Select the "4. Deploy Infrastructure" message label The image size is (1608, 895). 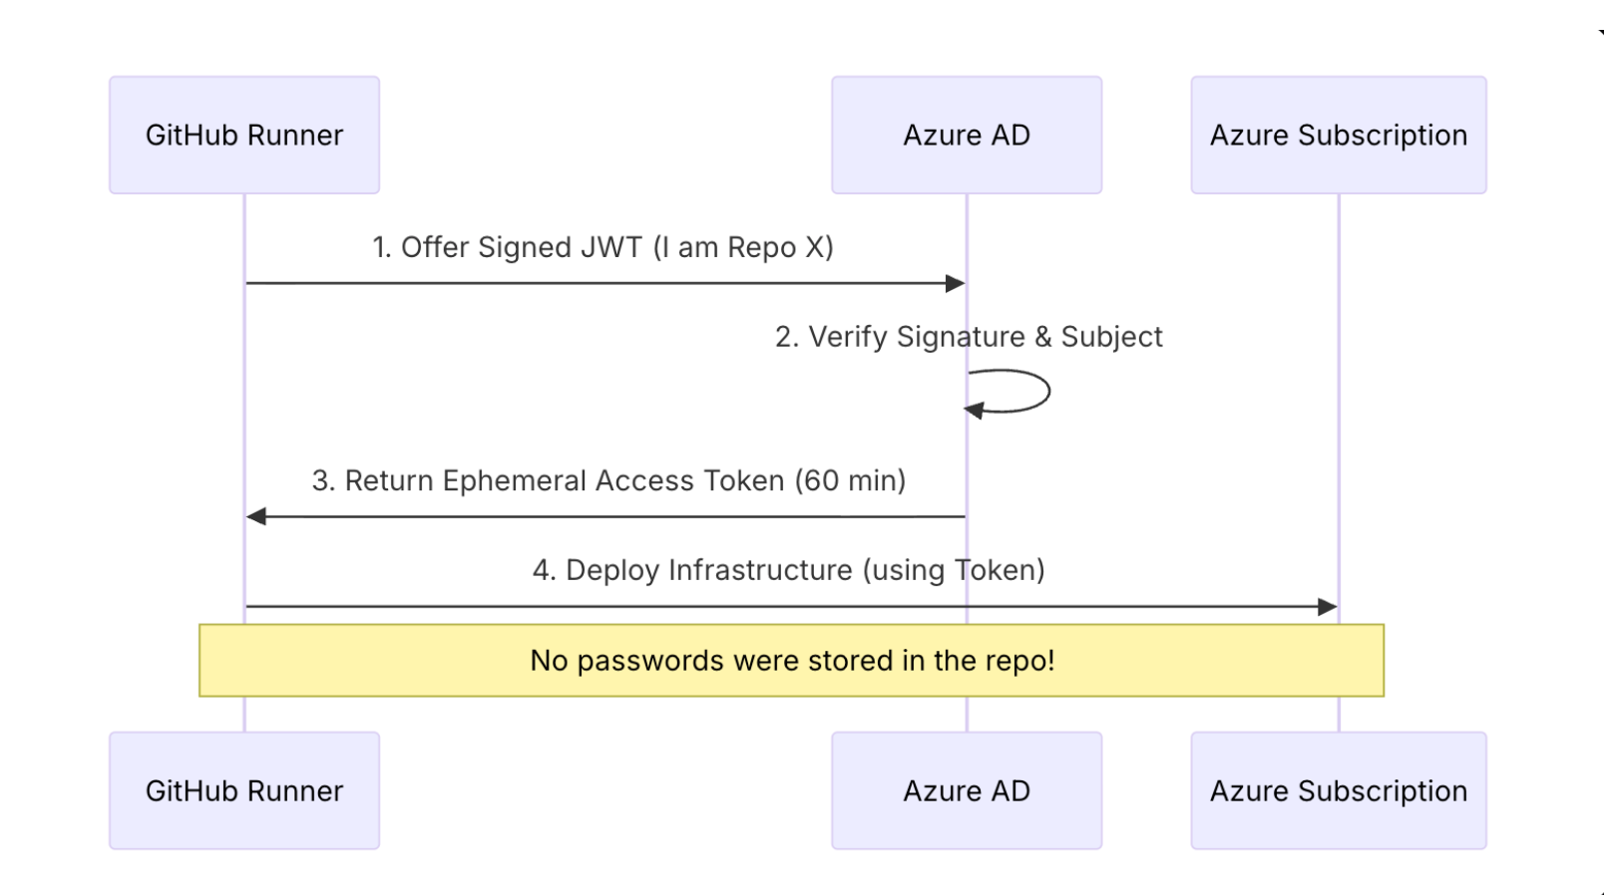(788, 570)
